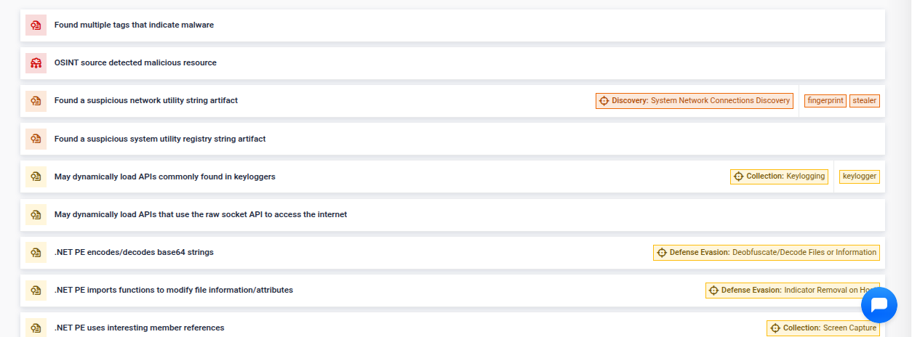The width and height of the screenshot is (912, 337).
Task: Click icon beside modify file attributes indicator
Action: coord(36,291)
